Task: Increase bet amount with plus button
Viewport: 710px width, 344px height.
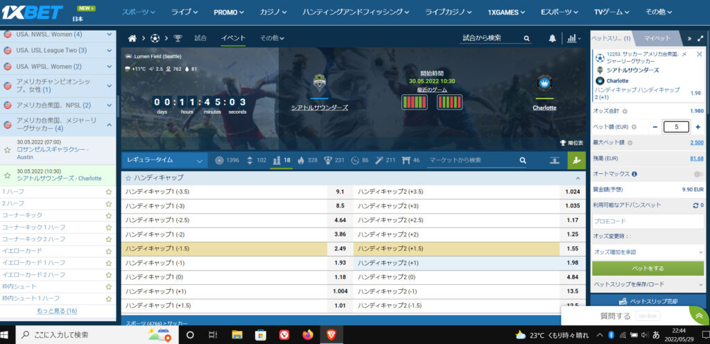Action: pos(698,127)
